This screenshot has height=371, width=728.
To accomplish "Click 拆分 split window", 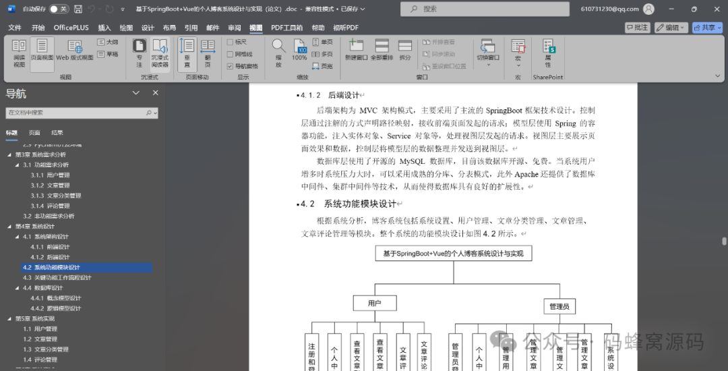I will (x=405, y=50).
